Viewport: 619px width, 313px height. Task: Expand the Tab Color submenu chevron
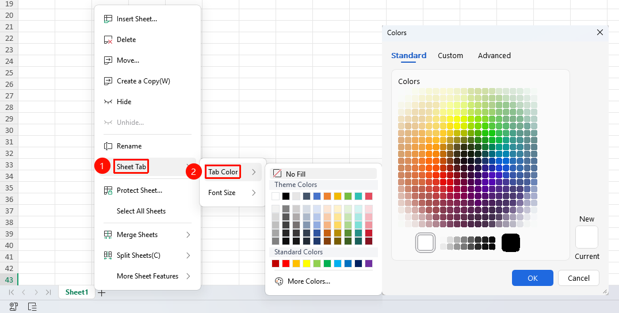[x=254, y=172]
